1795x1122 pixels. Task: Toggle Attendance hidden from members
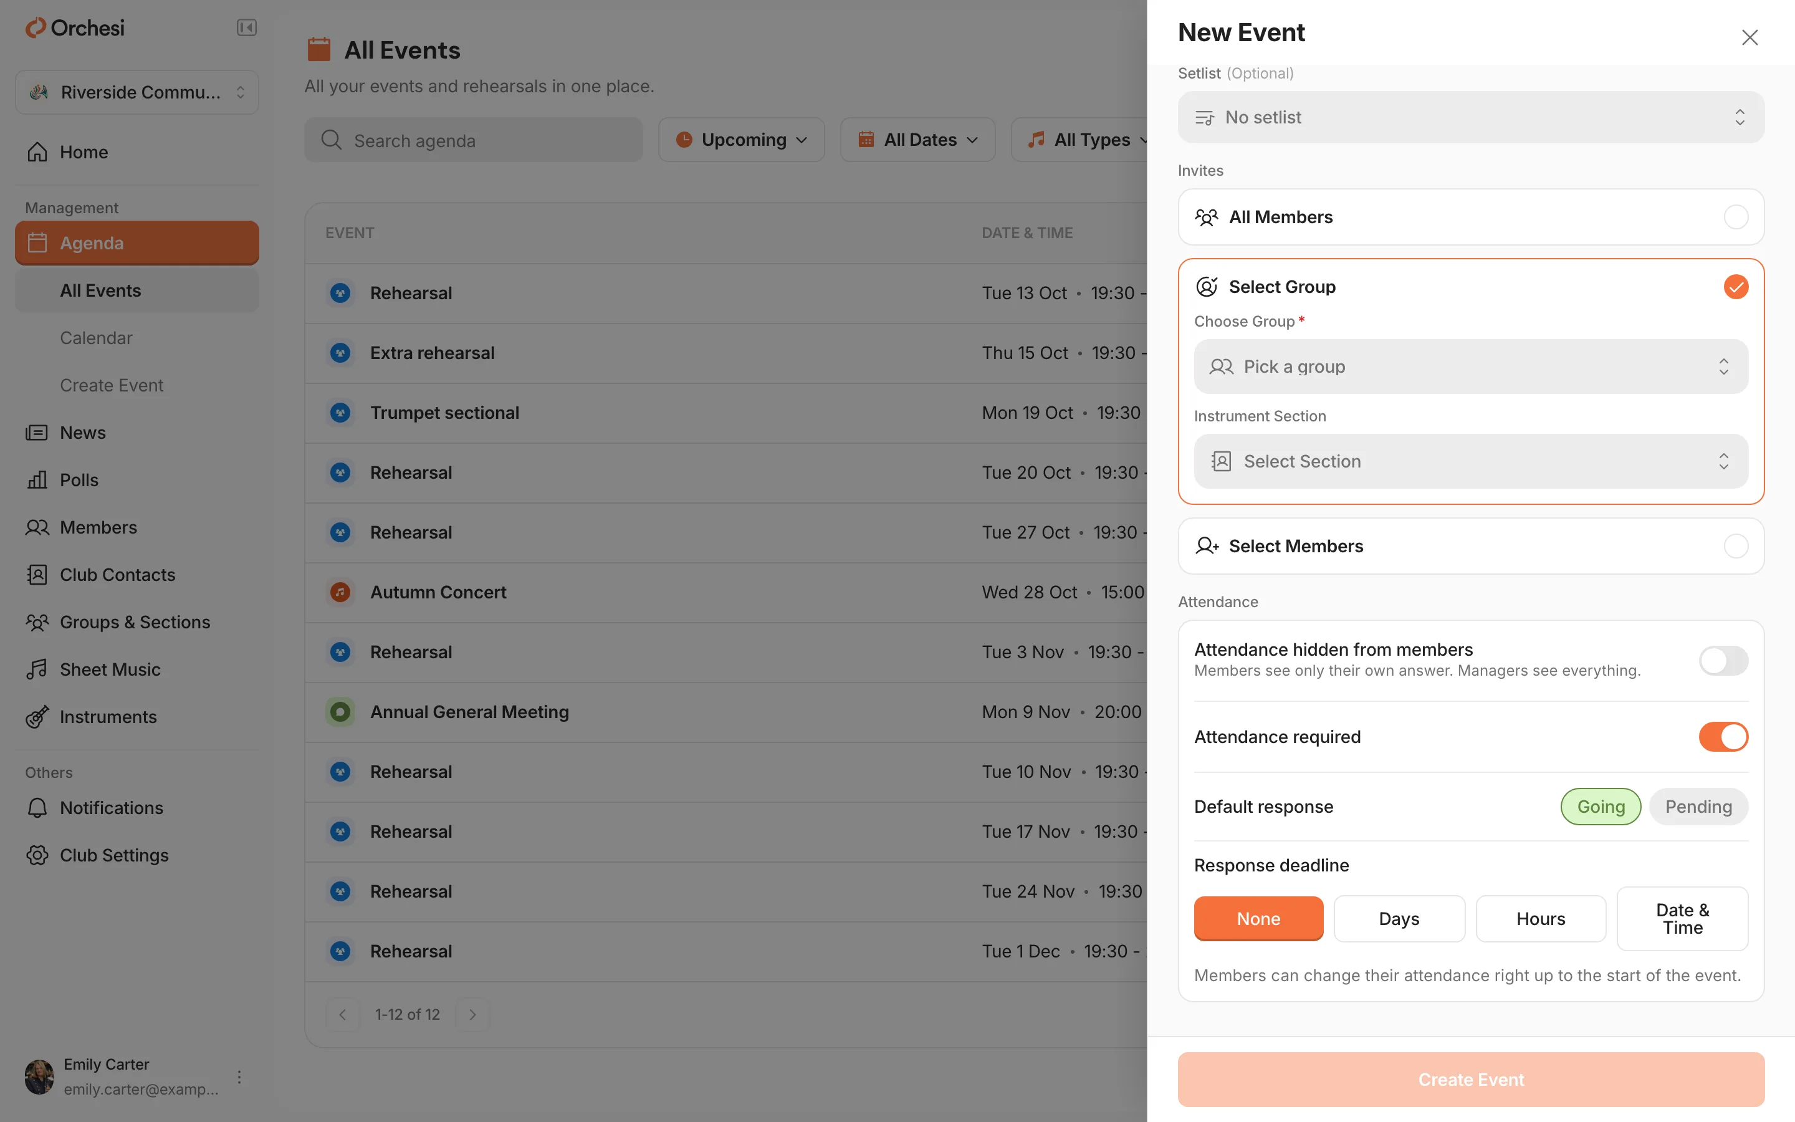tap(1723, 661)
